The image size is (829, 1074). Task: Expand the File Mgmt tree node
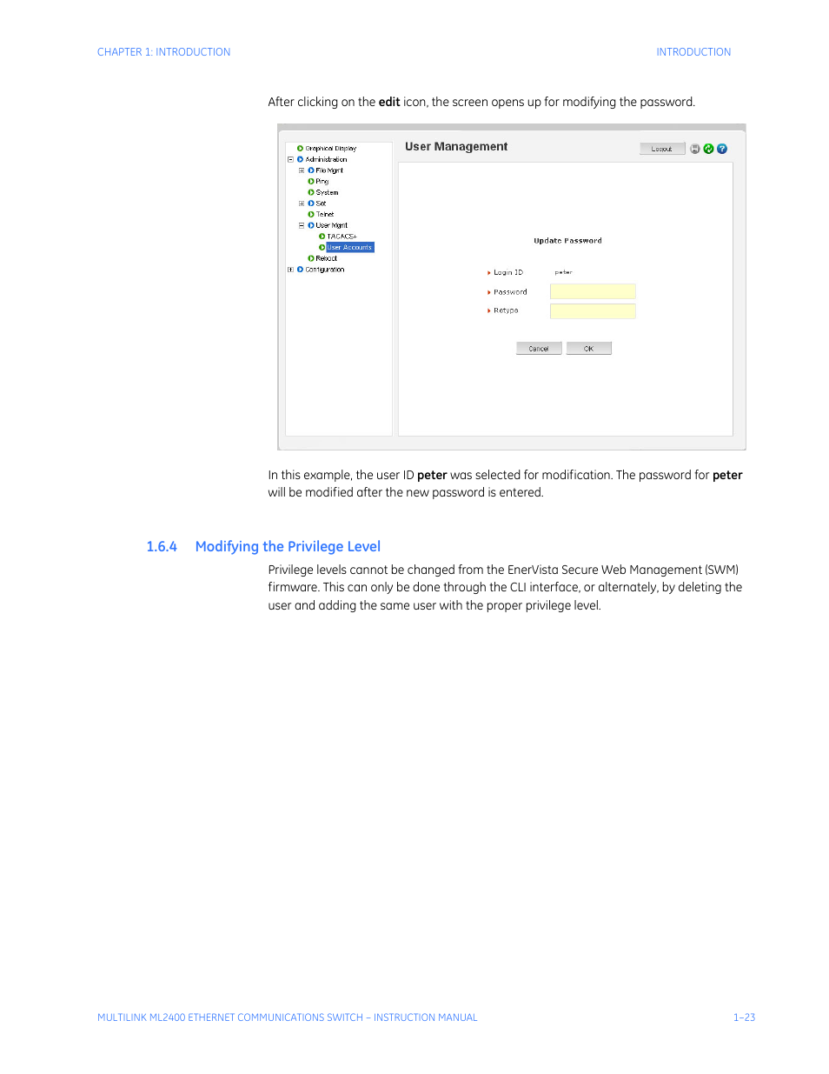(302, 170)
